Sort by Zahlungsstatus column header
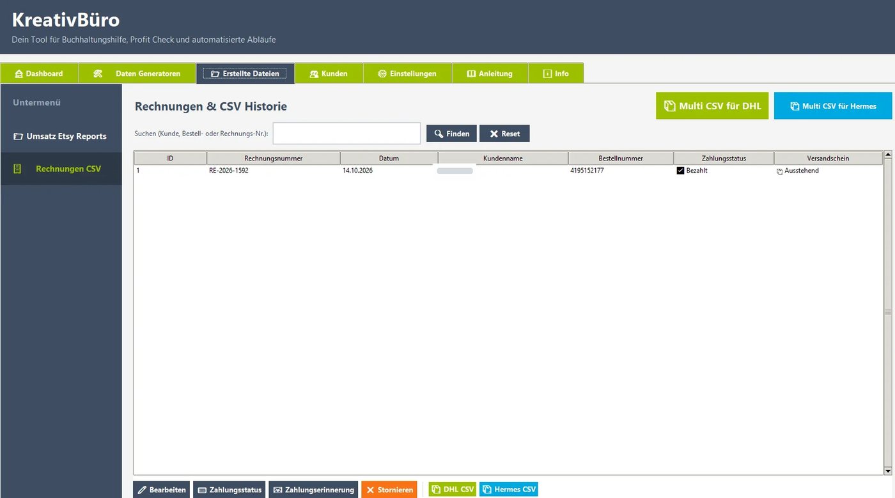 point(724,158)
